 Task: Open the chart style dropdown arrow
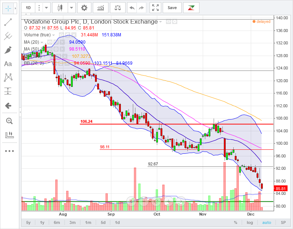(x=72, y=8)
